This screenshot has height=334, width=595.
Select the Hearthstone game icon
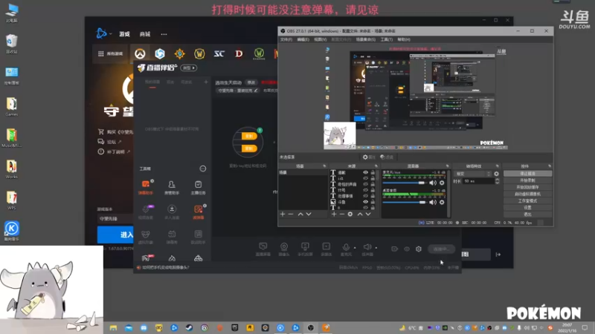(x=179, y=53)
